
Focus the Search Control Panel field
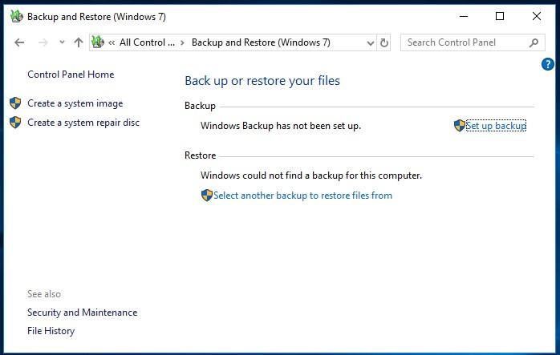pyautogui.click(x=473, y=42)
